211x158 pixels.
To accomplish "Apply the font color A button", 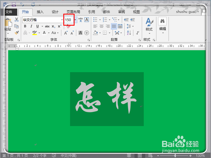I will pos(44,33).
